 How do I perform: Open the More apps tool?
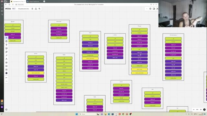click(x=6, y=73)
